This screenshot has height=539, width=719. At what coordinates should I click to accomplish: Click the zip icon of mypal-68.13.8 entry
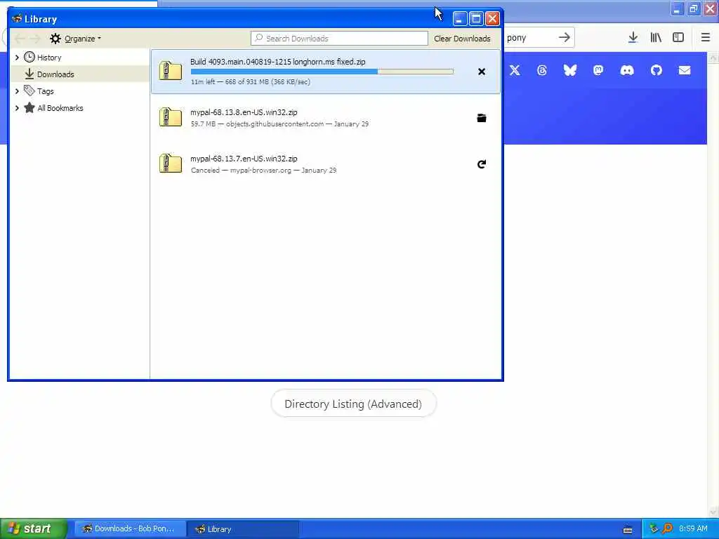(x=171, y=117)
